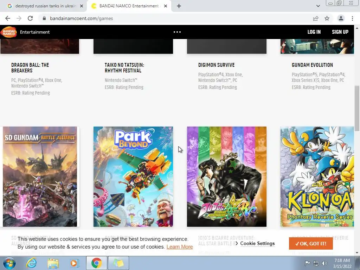
Task: Click the share page icon in address bar
Action: (x=316, y=18)
